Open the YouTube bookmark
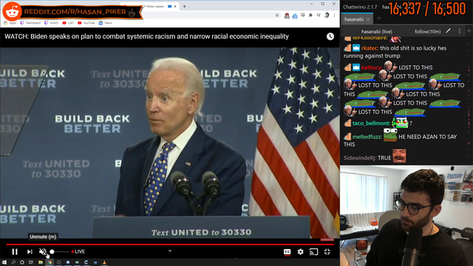The image size is (473, 266). [x=86, y=23]
